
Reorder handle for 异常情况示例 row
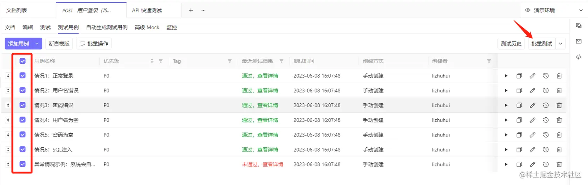pos(8,164)
